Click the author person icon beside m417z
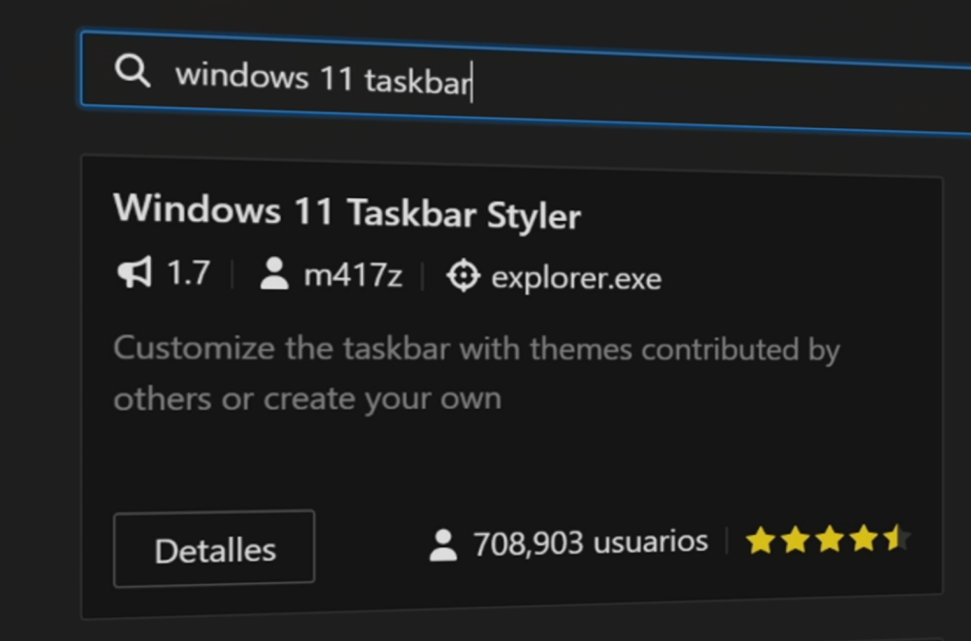 point(274,274)
